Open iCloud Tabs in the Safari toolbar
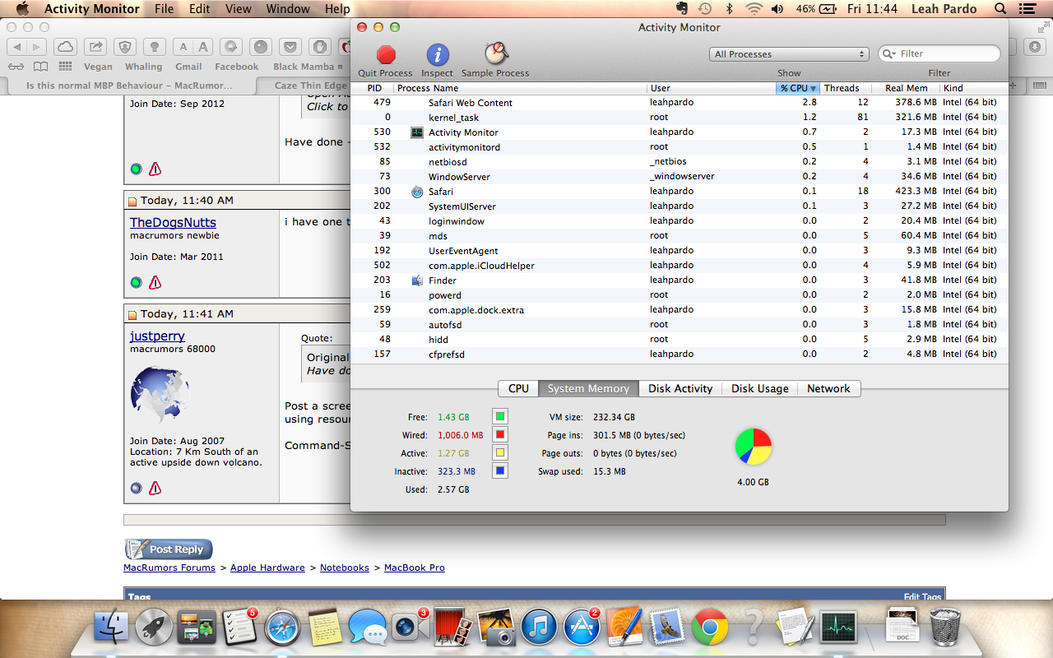Screen dimensions: 1053x658 click(66, 47)
